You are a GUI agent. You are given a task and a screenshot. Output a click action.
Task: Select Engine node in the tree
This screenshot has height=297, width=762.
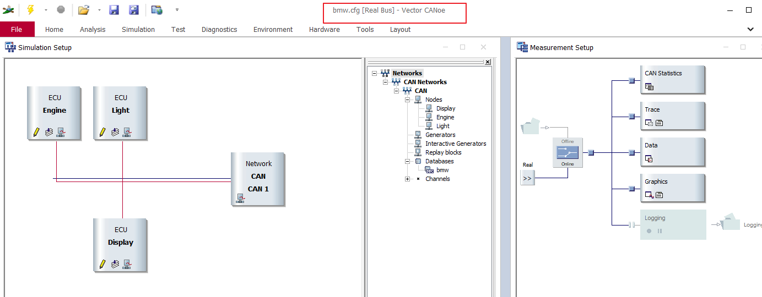point(445,117)
